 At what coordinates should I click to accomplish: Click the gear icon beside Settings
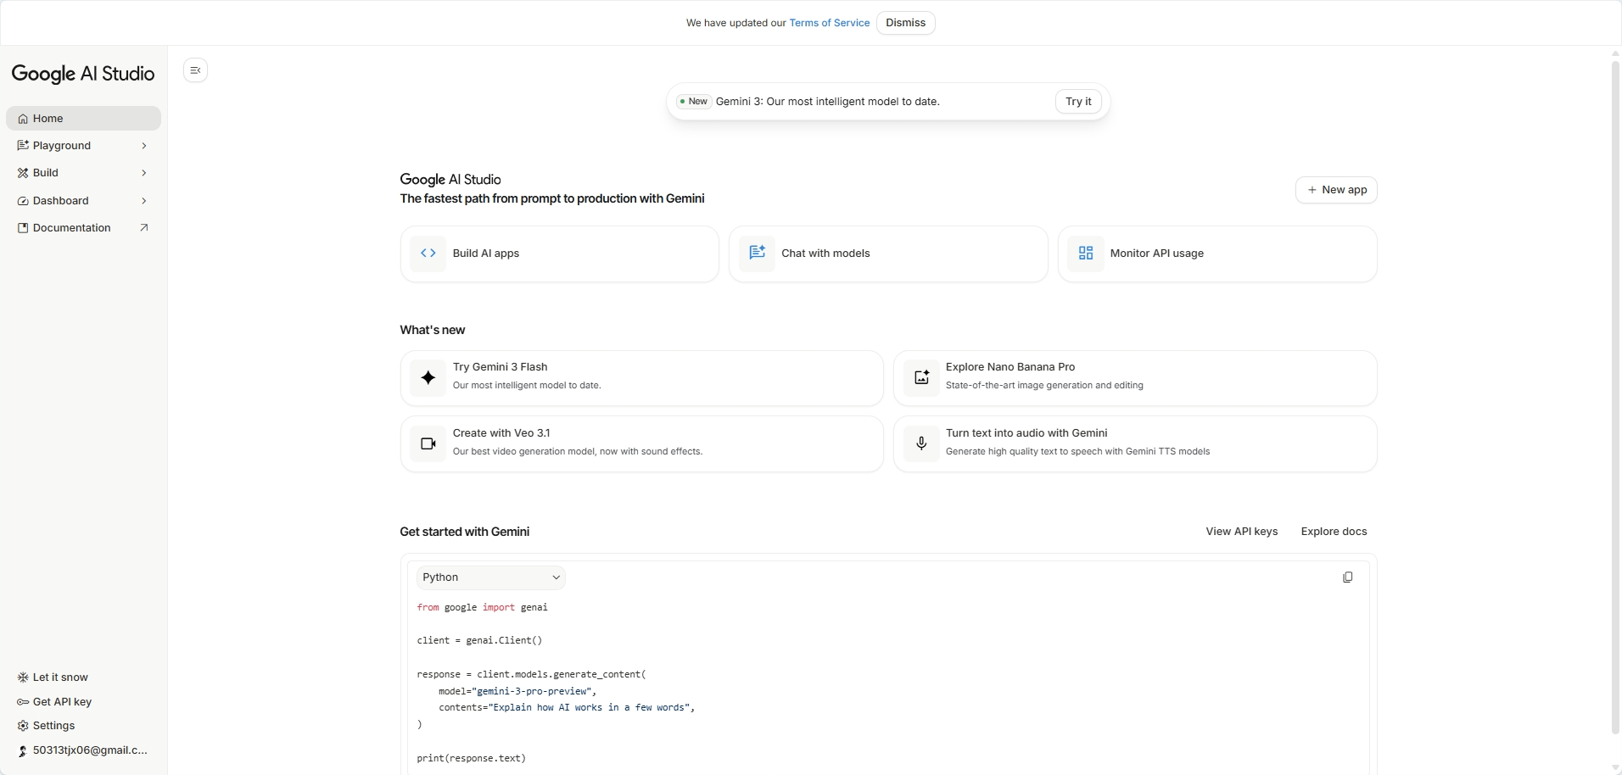(23, 726)
